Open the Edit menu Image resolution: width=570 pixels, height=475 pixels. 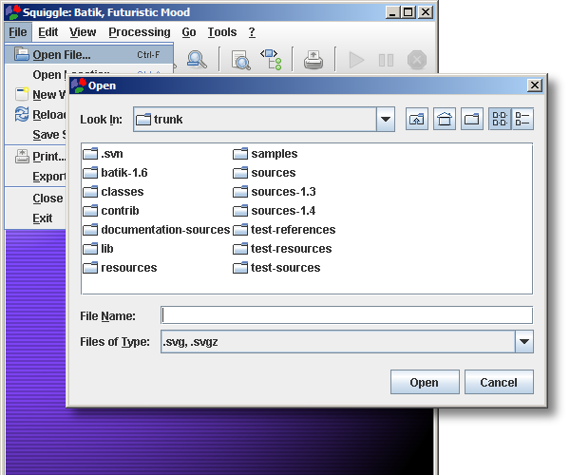click(x=48, y=32)
